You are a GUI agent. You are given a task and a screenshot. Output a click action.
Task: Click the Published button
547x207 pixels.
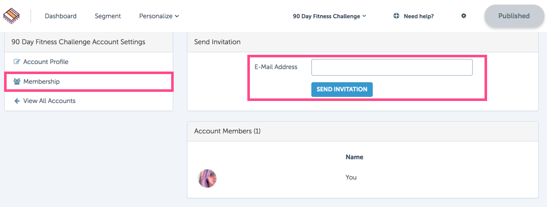click(514, 16)
